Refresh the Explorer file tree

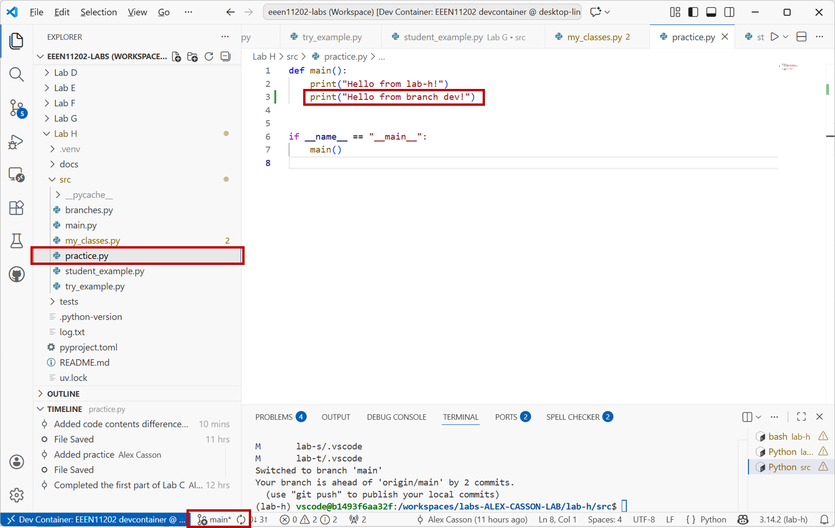(x=209, y=57)
